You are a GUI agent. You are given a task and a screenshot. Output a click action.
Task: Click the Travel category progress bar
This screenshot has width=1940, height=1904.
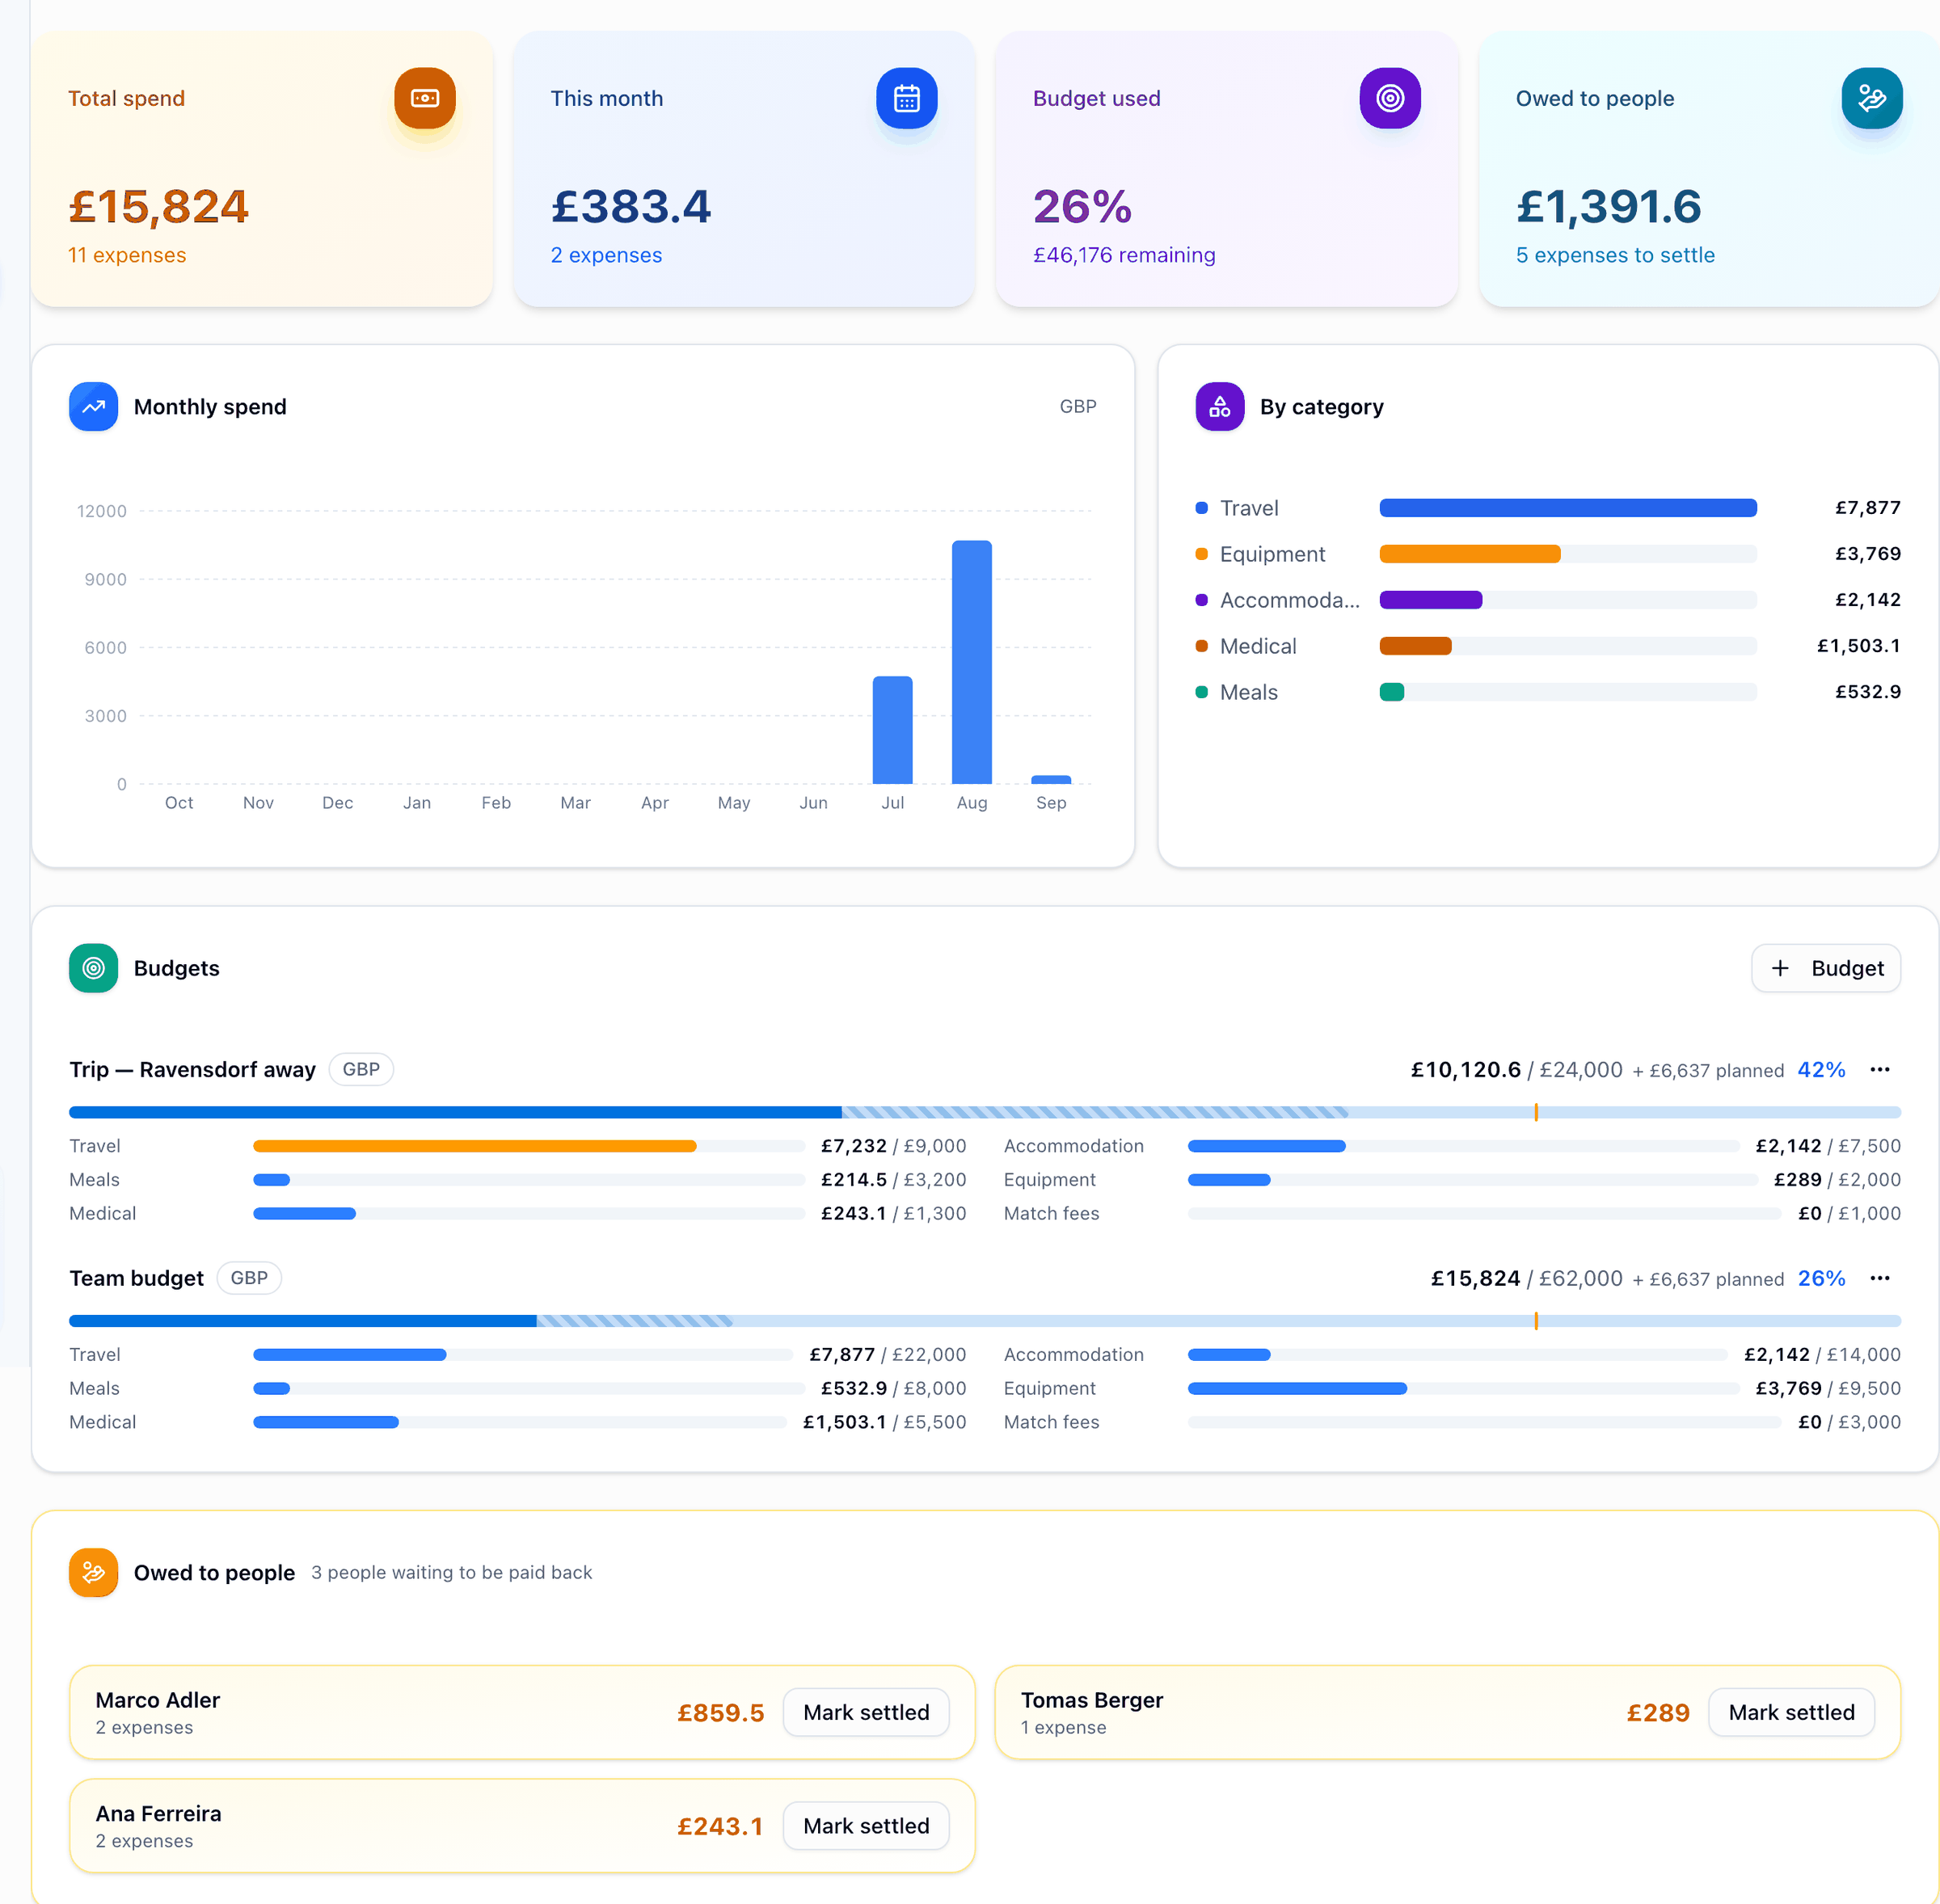point(1568,508)
